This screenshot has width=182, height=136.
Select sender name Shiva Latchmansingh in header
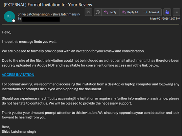[x=33, y=14]
